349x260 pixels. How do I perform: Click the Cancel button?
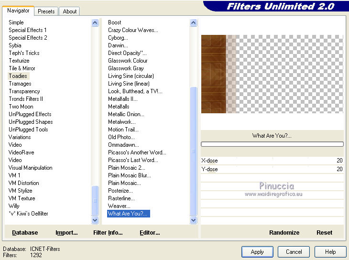(x=294, y=252)
